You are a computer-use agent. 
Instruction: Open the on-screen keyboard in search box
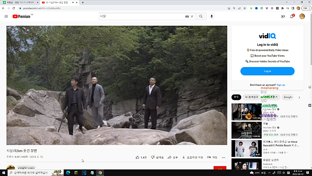click(187, 16)
